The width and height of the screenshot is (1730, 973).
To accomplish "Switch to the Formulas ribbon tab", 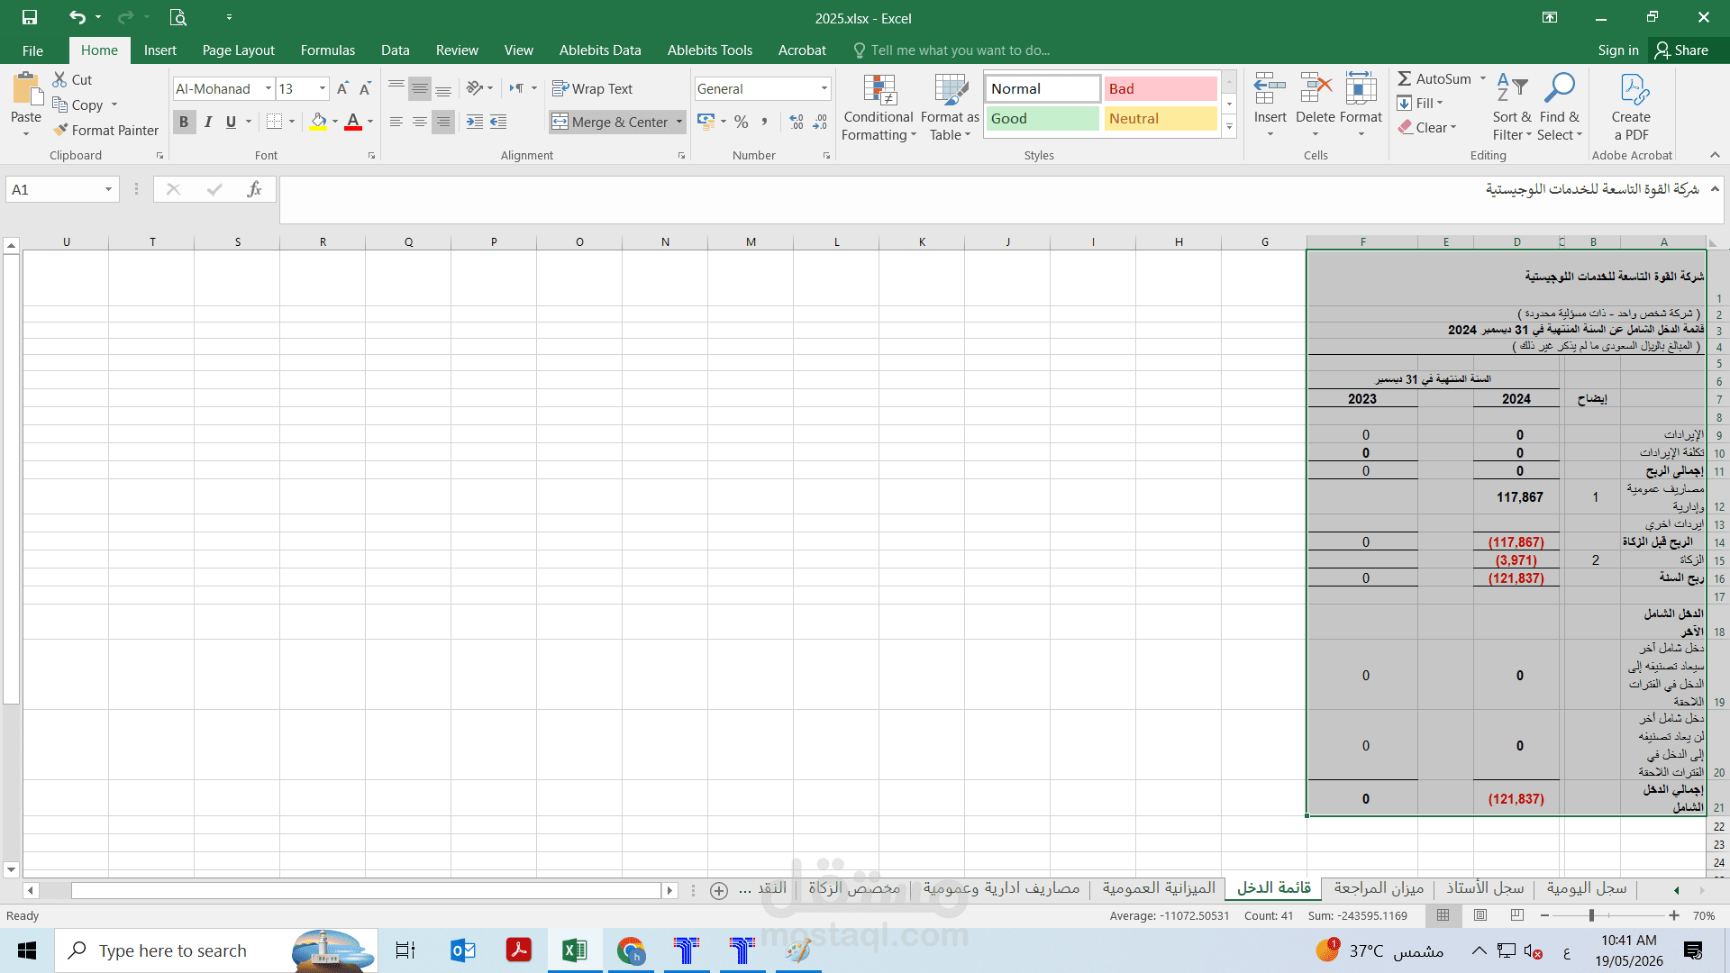I will 328,50.
